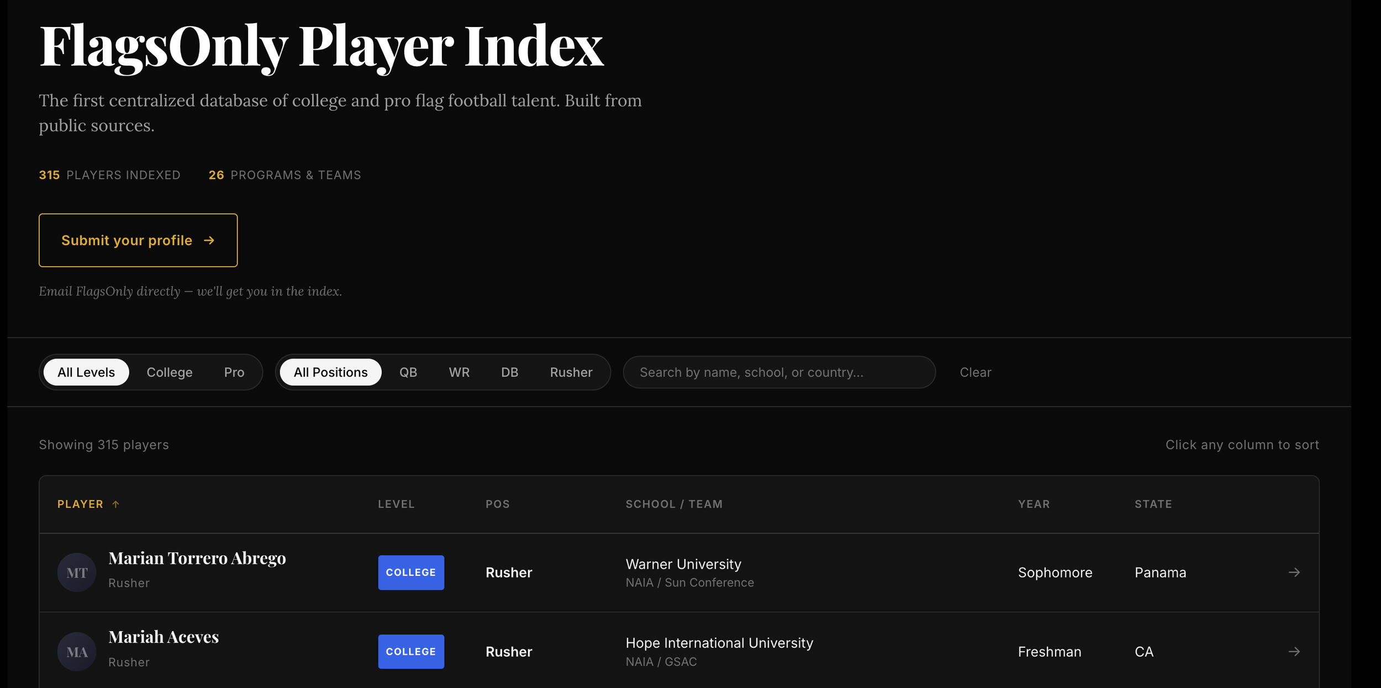This screenshot has width=1381, height=688.
Task: Sort by the PLAYER column header
Action: pos(80,504)
